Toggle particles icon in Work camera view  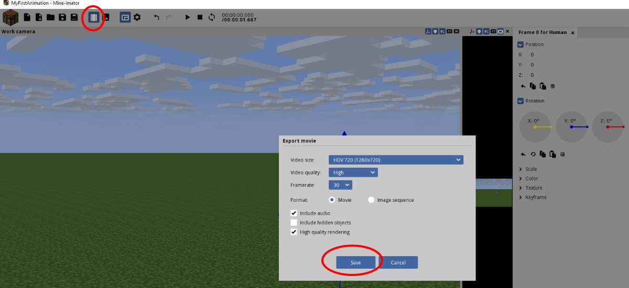click(442, 32)
